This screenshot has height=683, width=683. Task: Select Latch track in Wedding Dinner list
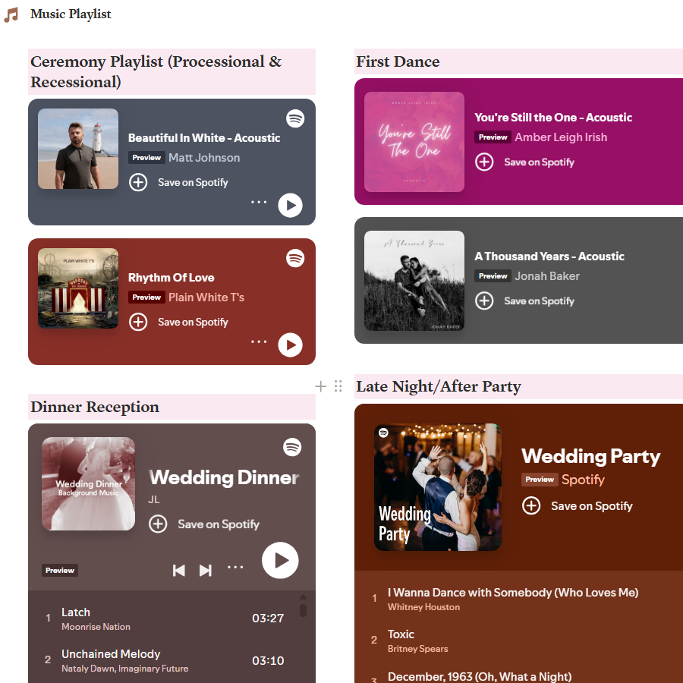pyautogui.click(x=76, y=612)
